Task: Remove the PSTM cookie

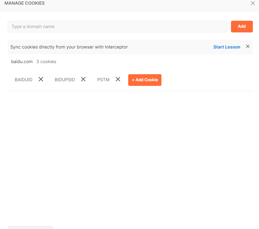Action: pos(118,79)
